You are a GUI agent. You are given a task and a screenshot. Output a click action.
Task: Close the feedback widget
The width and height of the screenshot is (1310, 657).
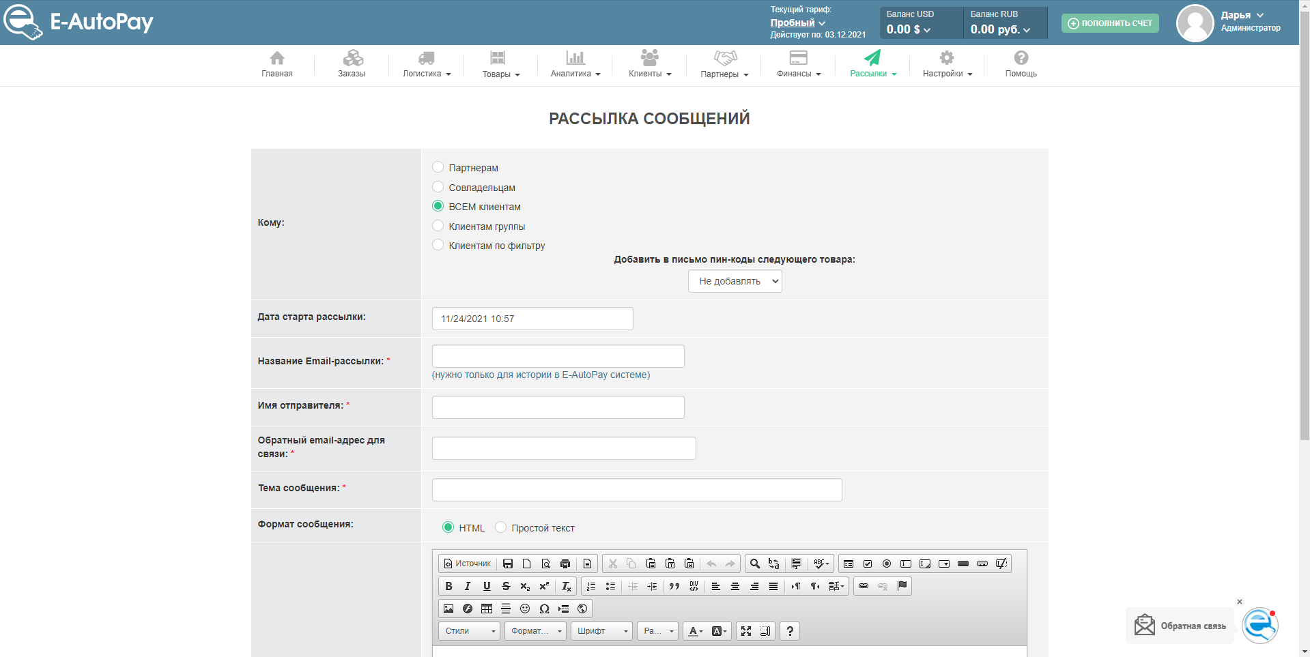[1240, 602]
